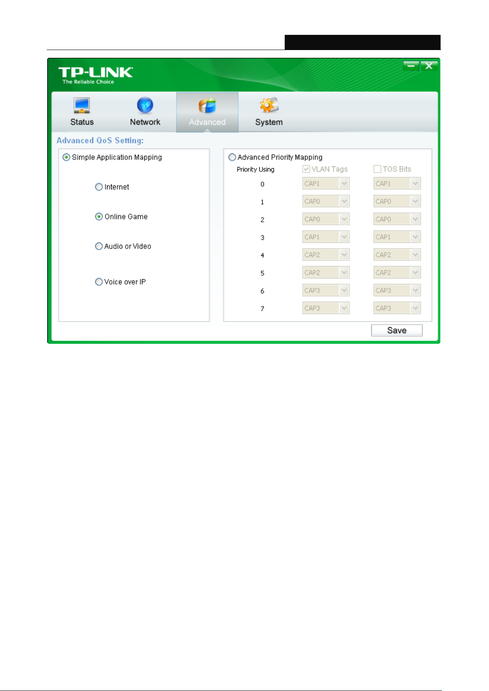The width and height of the screenshot is (489, 691).
Task: Enable Advanced Priority Mapping mode
Action: pyautogui.click(x=233, y=157)
